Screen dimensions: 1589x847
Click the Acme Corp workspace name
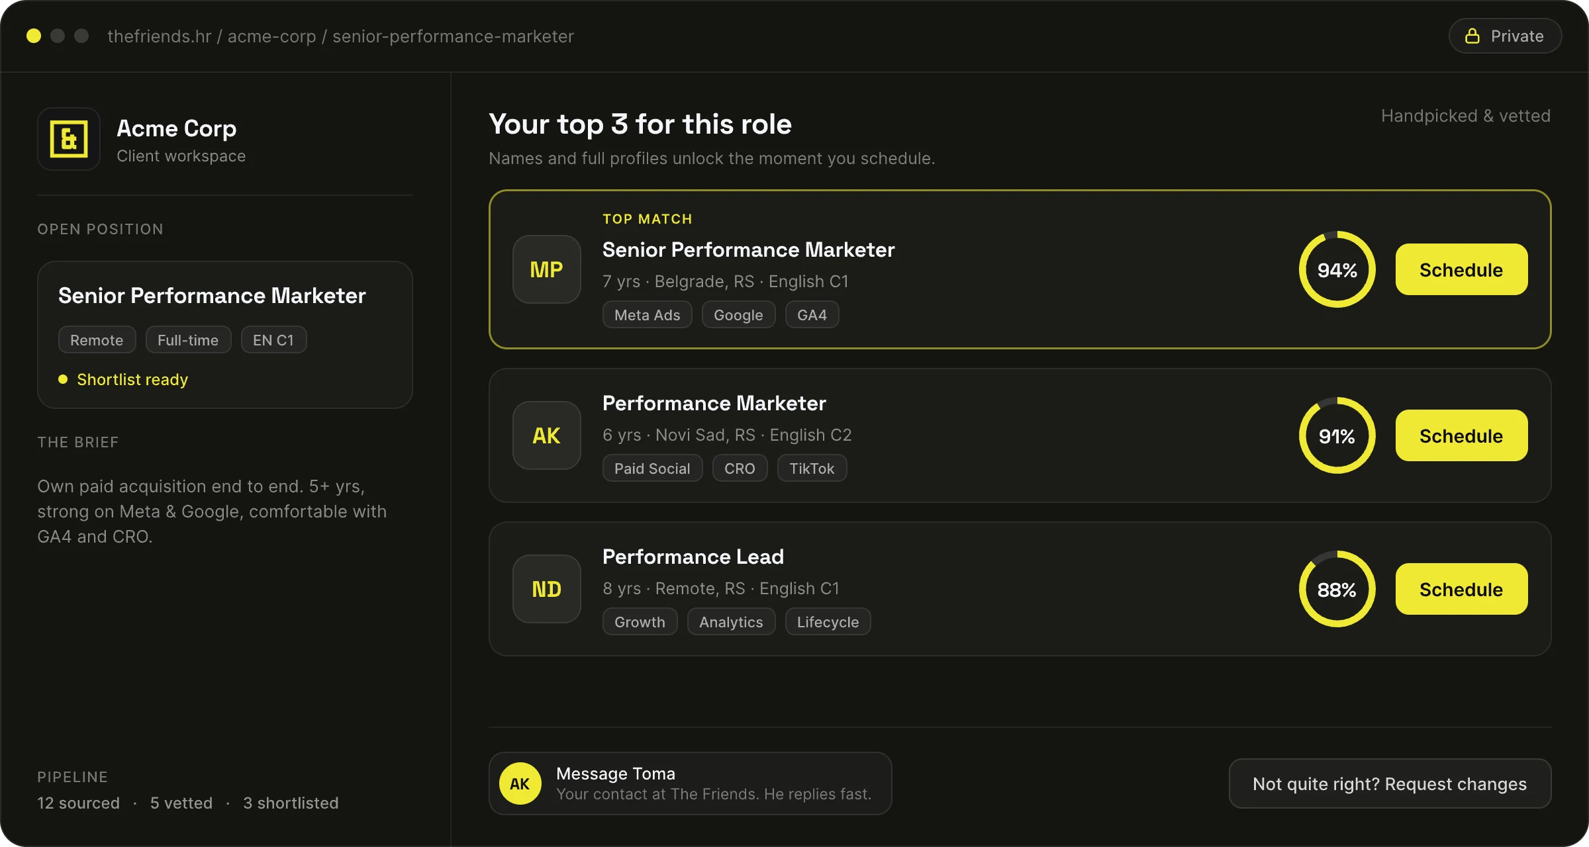click(177, 128)
